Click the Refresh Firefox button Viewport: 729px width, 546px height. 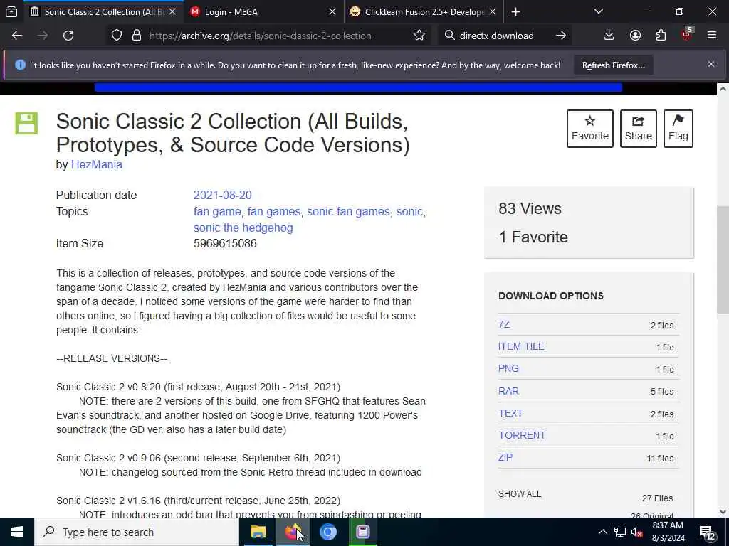click(613, 65)
